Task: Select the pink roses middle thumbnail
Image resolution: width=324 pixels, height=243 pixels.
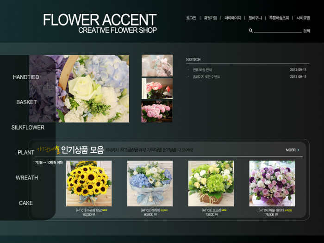Action: tap(157, 88)
